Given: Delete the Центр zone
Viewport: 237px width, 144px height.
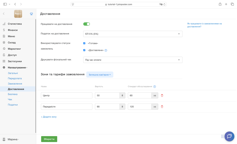Looking at the screenshot, I should point(162,96).
